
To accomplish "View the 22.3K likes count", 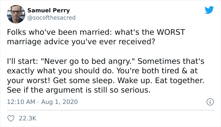I will click(28, 118).
